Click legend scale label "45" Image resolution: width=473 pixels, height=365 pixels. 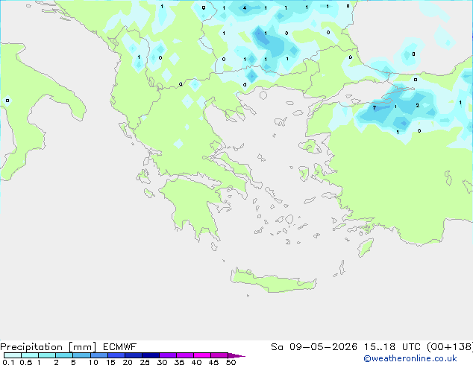(213, 362)
